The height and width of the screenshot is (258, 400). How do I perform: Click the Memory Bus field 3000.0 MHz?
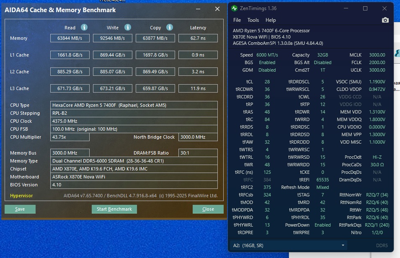[70, 153]
